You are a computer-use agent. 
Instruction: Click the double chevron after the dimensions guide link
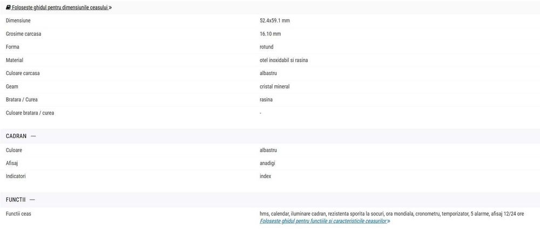[x=110, y=8]
